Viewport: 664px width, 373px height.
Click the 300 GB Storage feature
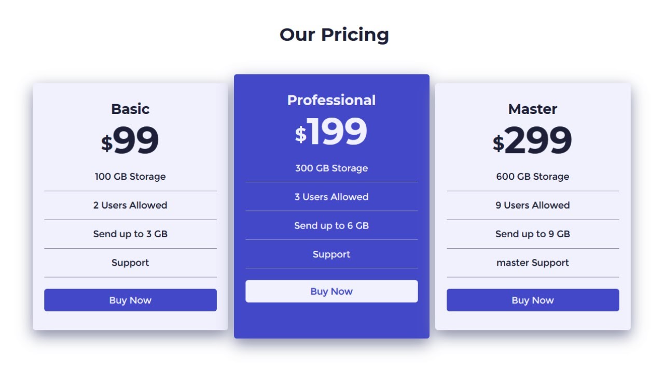(331, 168)
